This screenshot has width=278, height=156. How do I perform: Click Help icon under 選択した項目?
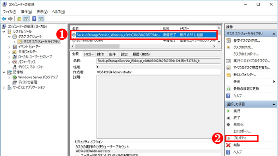pyautogui.click(x=228, y=152)
